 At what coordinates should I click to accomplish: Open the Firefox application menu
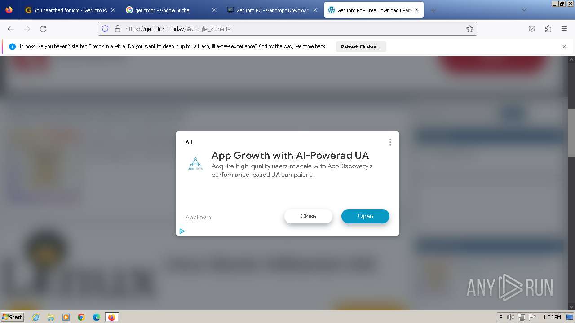[564, 29]
